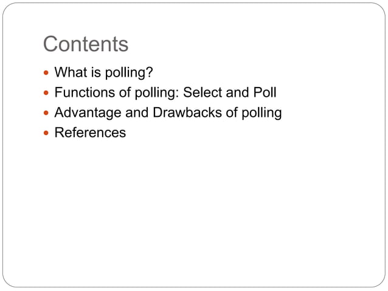Select the 'References' bullet text
This screenshot has height=291, width=388.
[x=90, y=132]
